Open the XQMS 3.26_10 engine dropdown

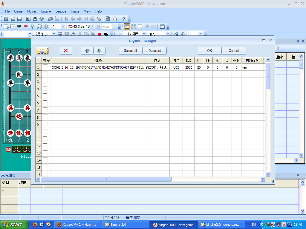(x=93, y=27)
